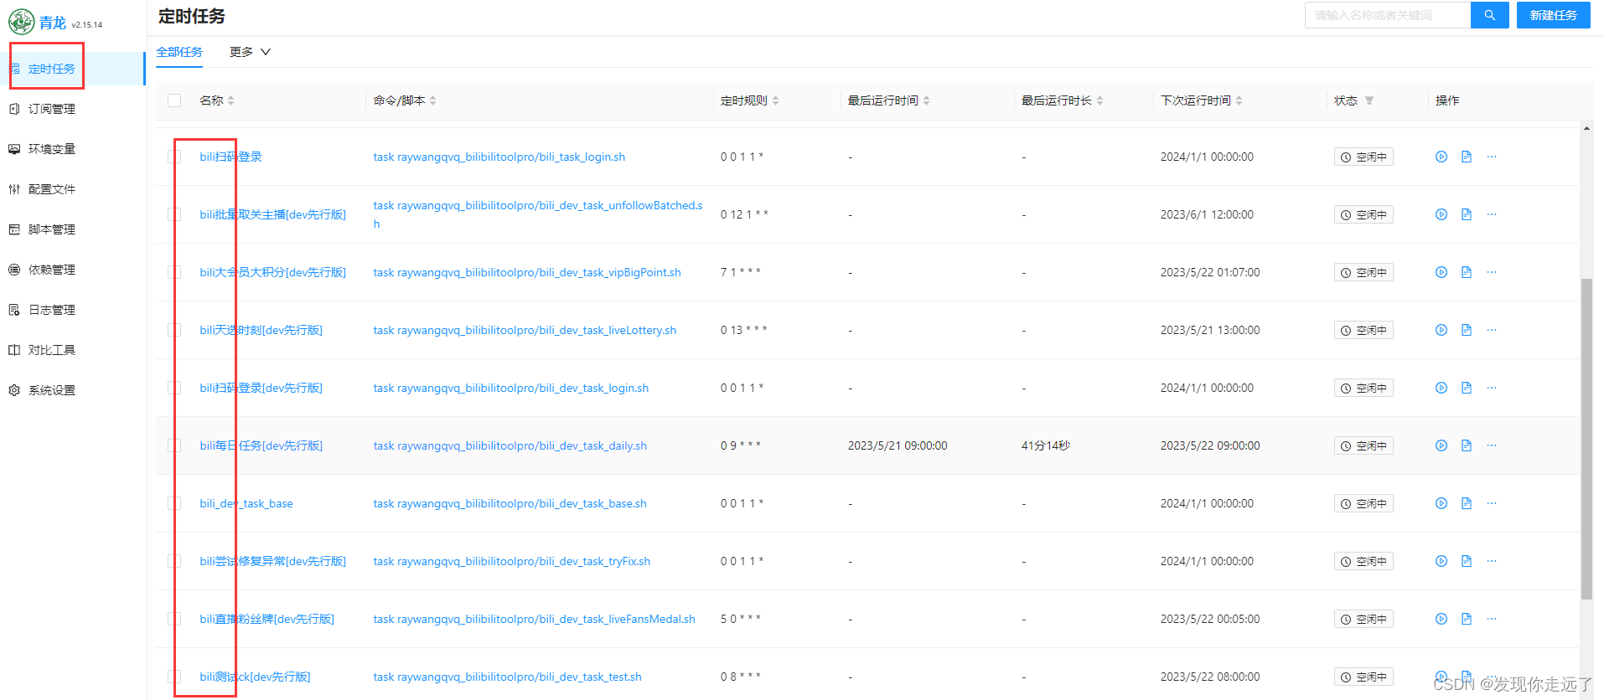Expand the 更多 dropdown
Image resolution: width=1604 pixels, height=700 pixels.
tap(250, 52)
